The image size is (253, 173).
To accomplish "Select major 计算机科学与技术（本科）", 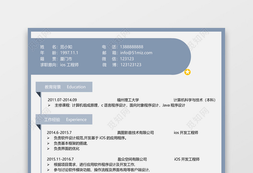I will tap(195, 100).
